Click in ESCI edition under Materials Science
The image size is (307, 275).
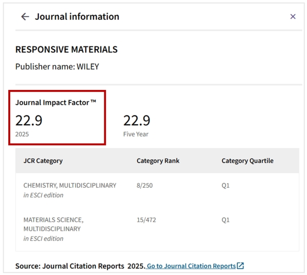43,239
